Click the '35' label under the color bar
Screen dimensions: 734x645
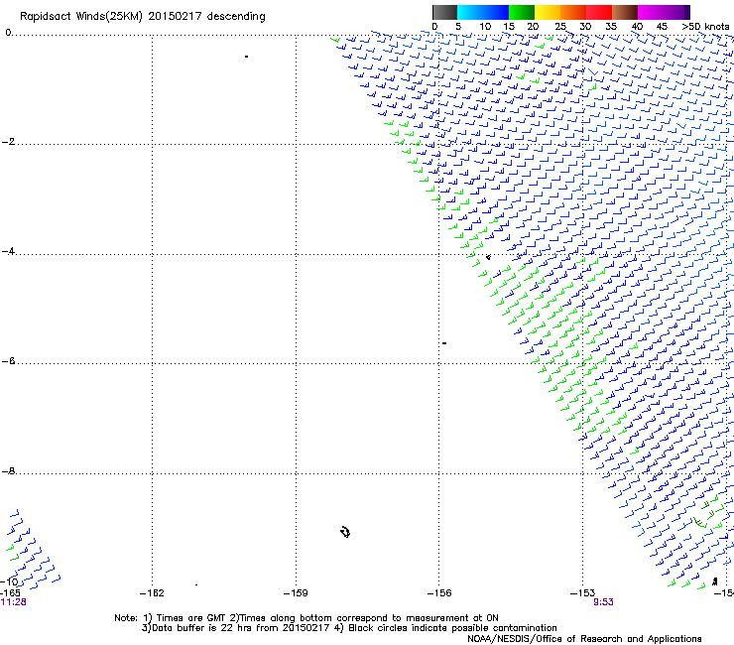point(611,27)
